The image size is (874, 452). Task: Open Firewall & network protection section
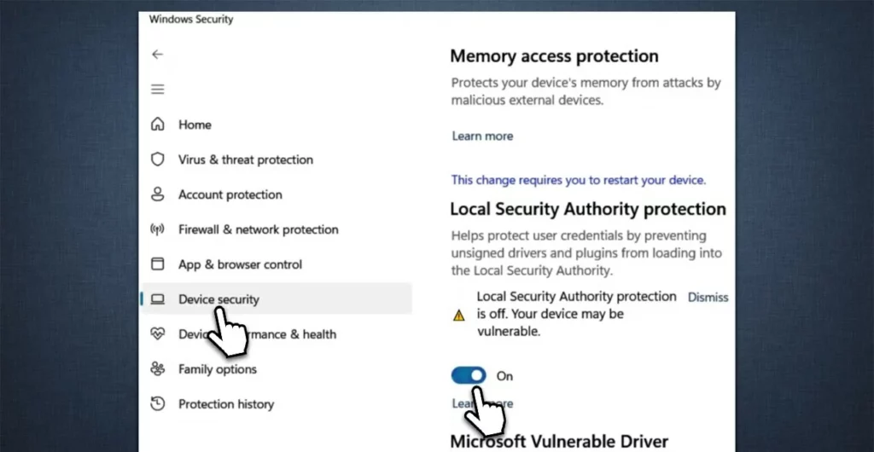click(258, 229)
